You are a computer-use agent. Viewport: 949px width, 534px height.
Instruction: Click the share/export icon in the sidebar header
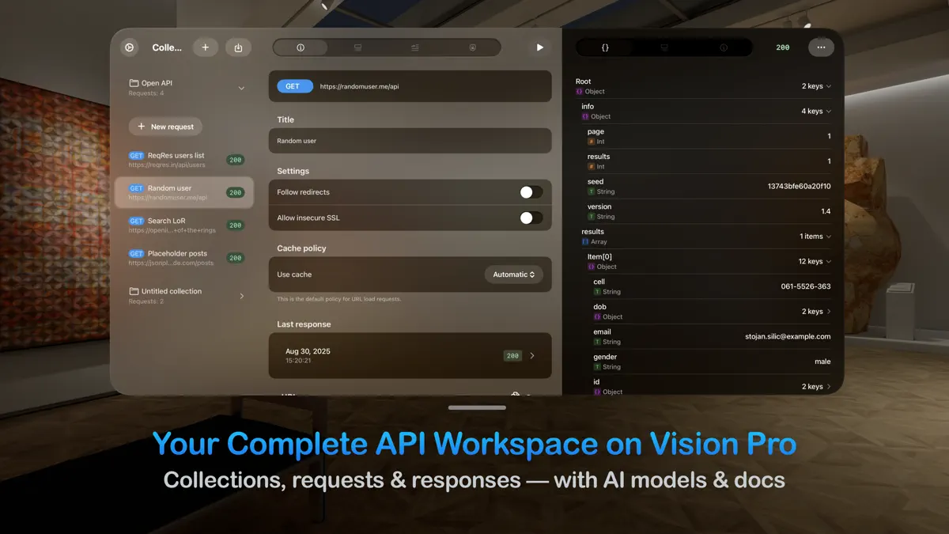coord(238,47)
